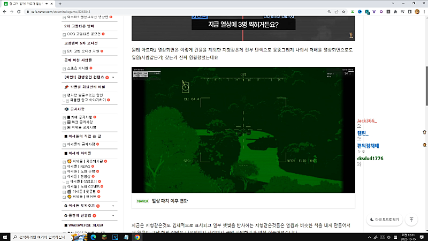Screen dimensions: 428x241
Task: Open a new browser tab
Action: tap(60, 4)
